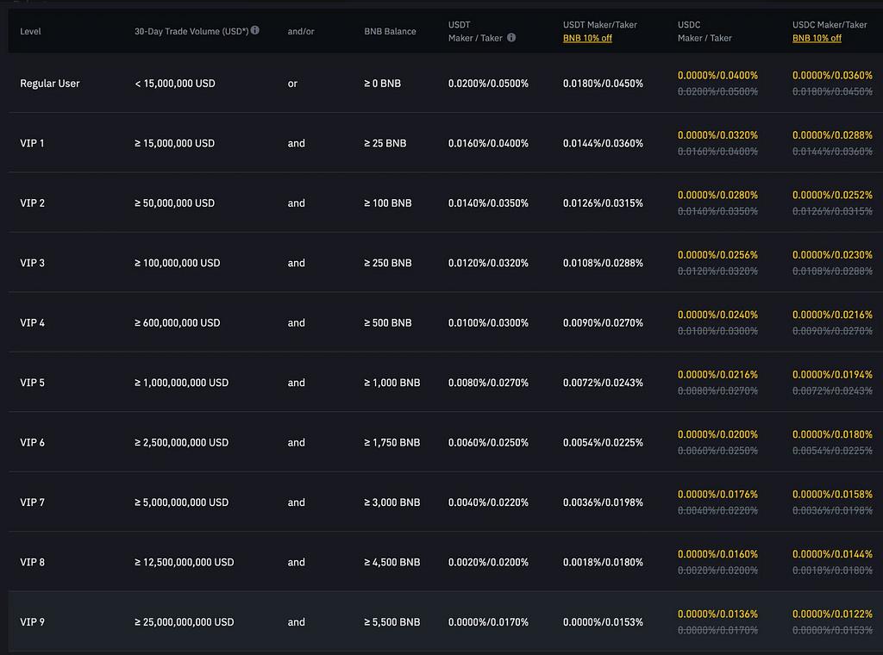Select yellow 0.0000%/0.0194% in VIP 5 row
Image resolution: width=883 pixels, height=655 pixels.
832,375
